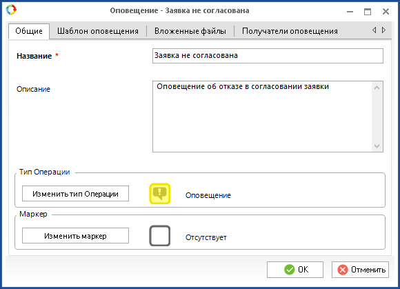Click the empty marker square icon
Viewport: 400px width, 289px height.
click(160, 236)
